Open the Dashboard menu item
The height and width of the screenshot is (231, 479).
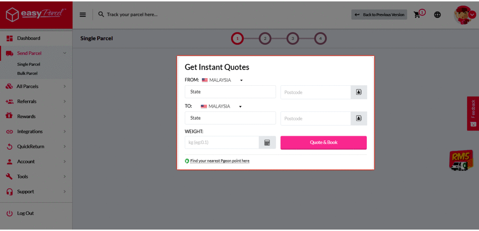pyautogui.click(x=29, y=38)
